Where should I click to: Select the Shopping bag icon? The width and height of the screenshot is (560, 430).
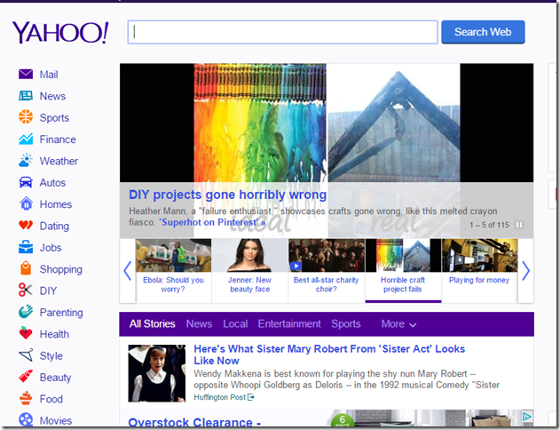click(x=26, y=269)
